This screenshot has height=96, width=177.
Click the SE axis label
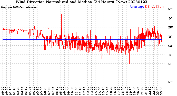170,64
